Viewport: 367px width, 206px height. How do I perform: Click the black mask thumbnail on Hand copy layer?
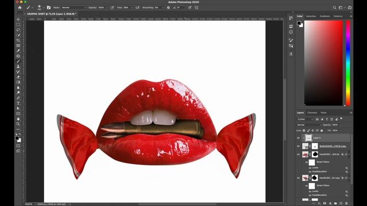click(x=315, y=178)
